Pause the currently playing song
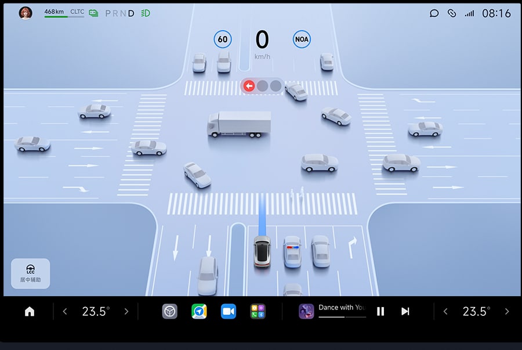 click(380, 312)
